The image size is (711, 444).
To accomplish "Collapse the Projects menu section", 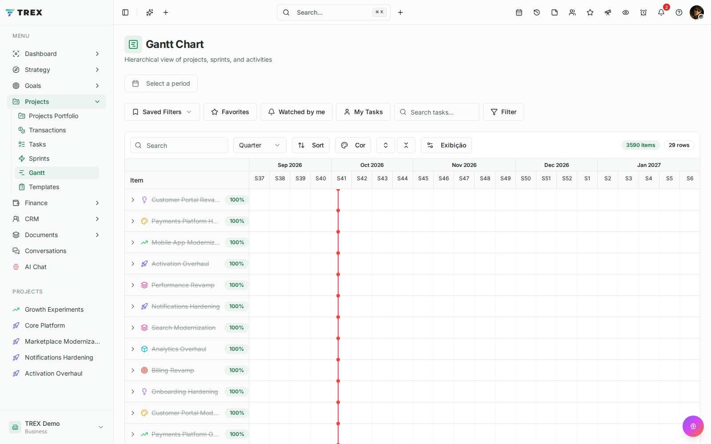I will point(57,102).
